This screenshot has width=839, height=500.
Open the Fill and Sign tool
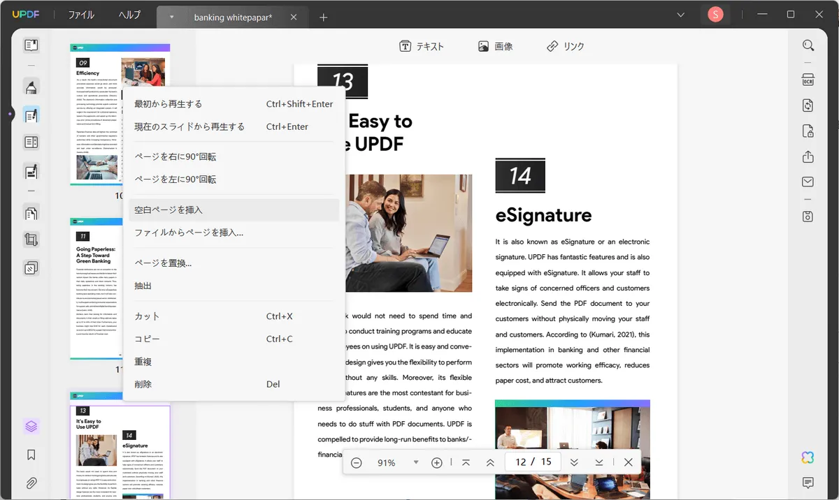point(31,170)
